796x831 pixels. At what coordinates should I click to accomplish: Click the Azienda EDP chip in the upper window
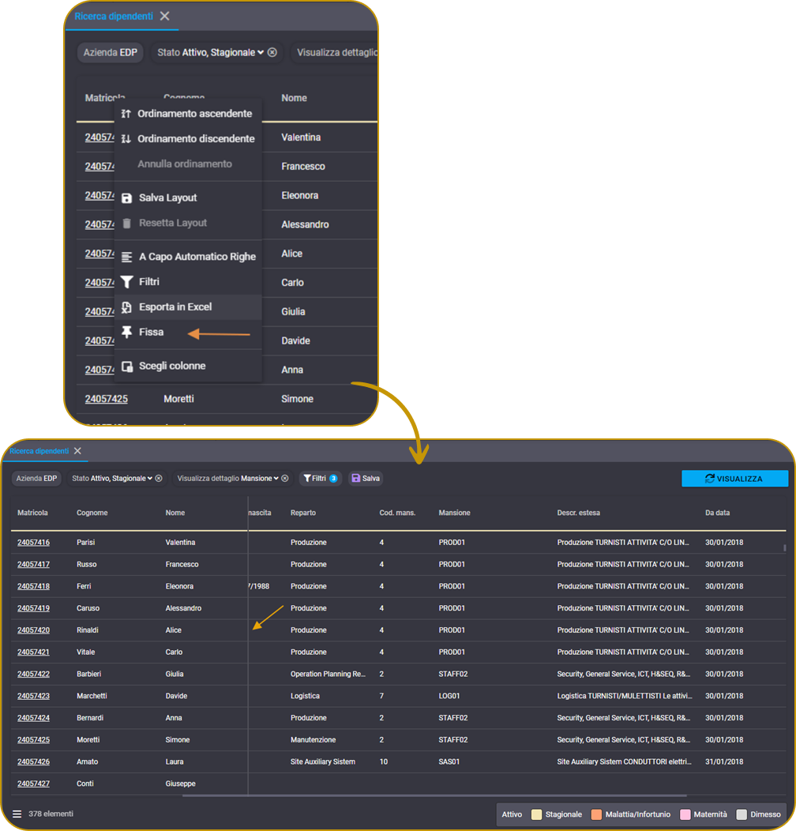111,52
